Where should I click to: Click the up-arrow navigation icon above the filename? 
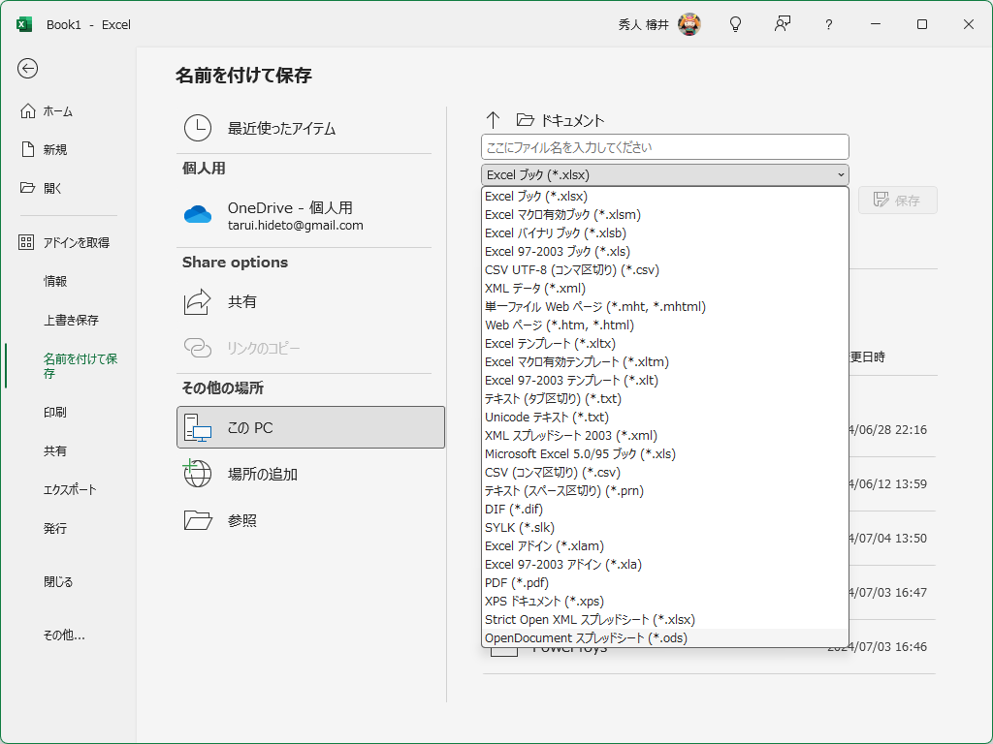(x=494, y=117)
